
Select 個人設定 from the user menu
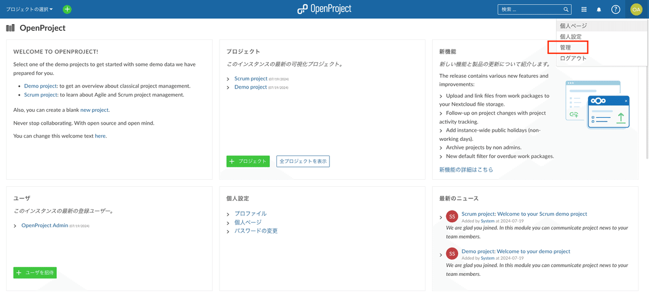click(x=602, y=37)
